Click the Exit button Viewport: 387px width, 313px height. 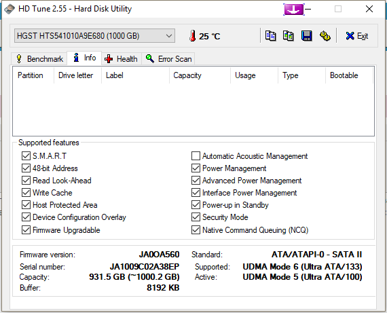357,36
